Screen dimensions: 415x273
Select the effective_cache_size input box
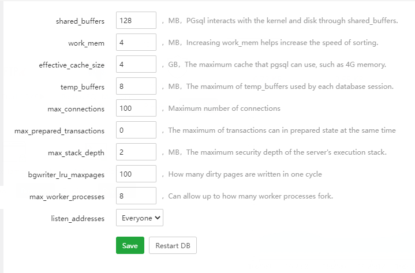point(136,65)
